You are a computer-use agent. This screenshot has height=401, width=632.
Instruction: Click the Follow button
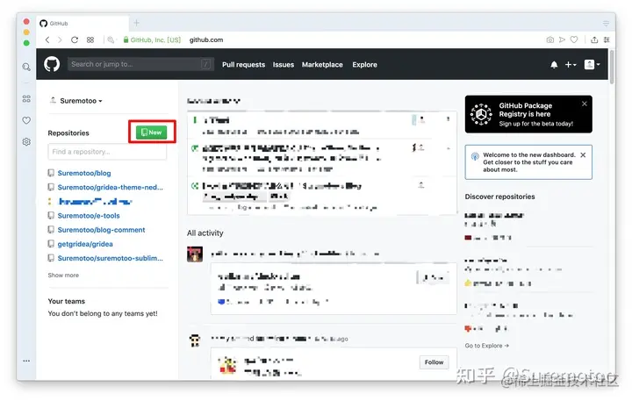(x=434, y=362)
